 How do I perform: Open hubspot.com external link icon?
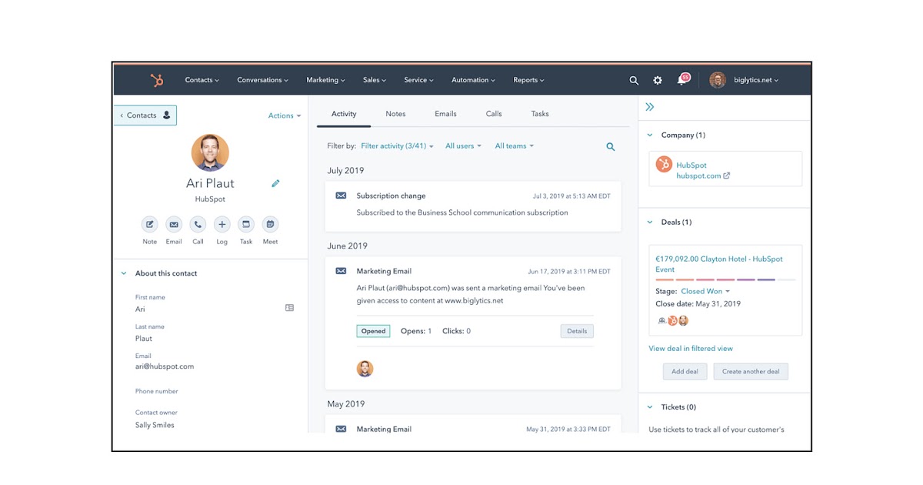tap(727, 176)
